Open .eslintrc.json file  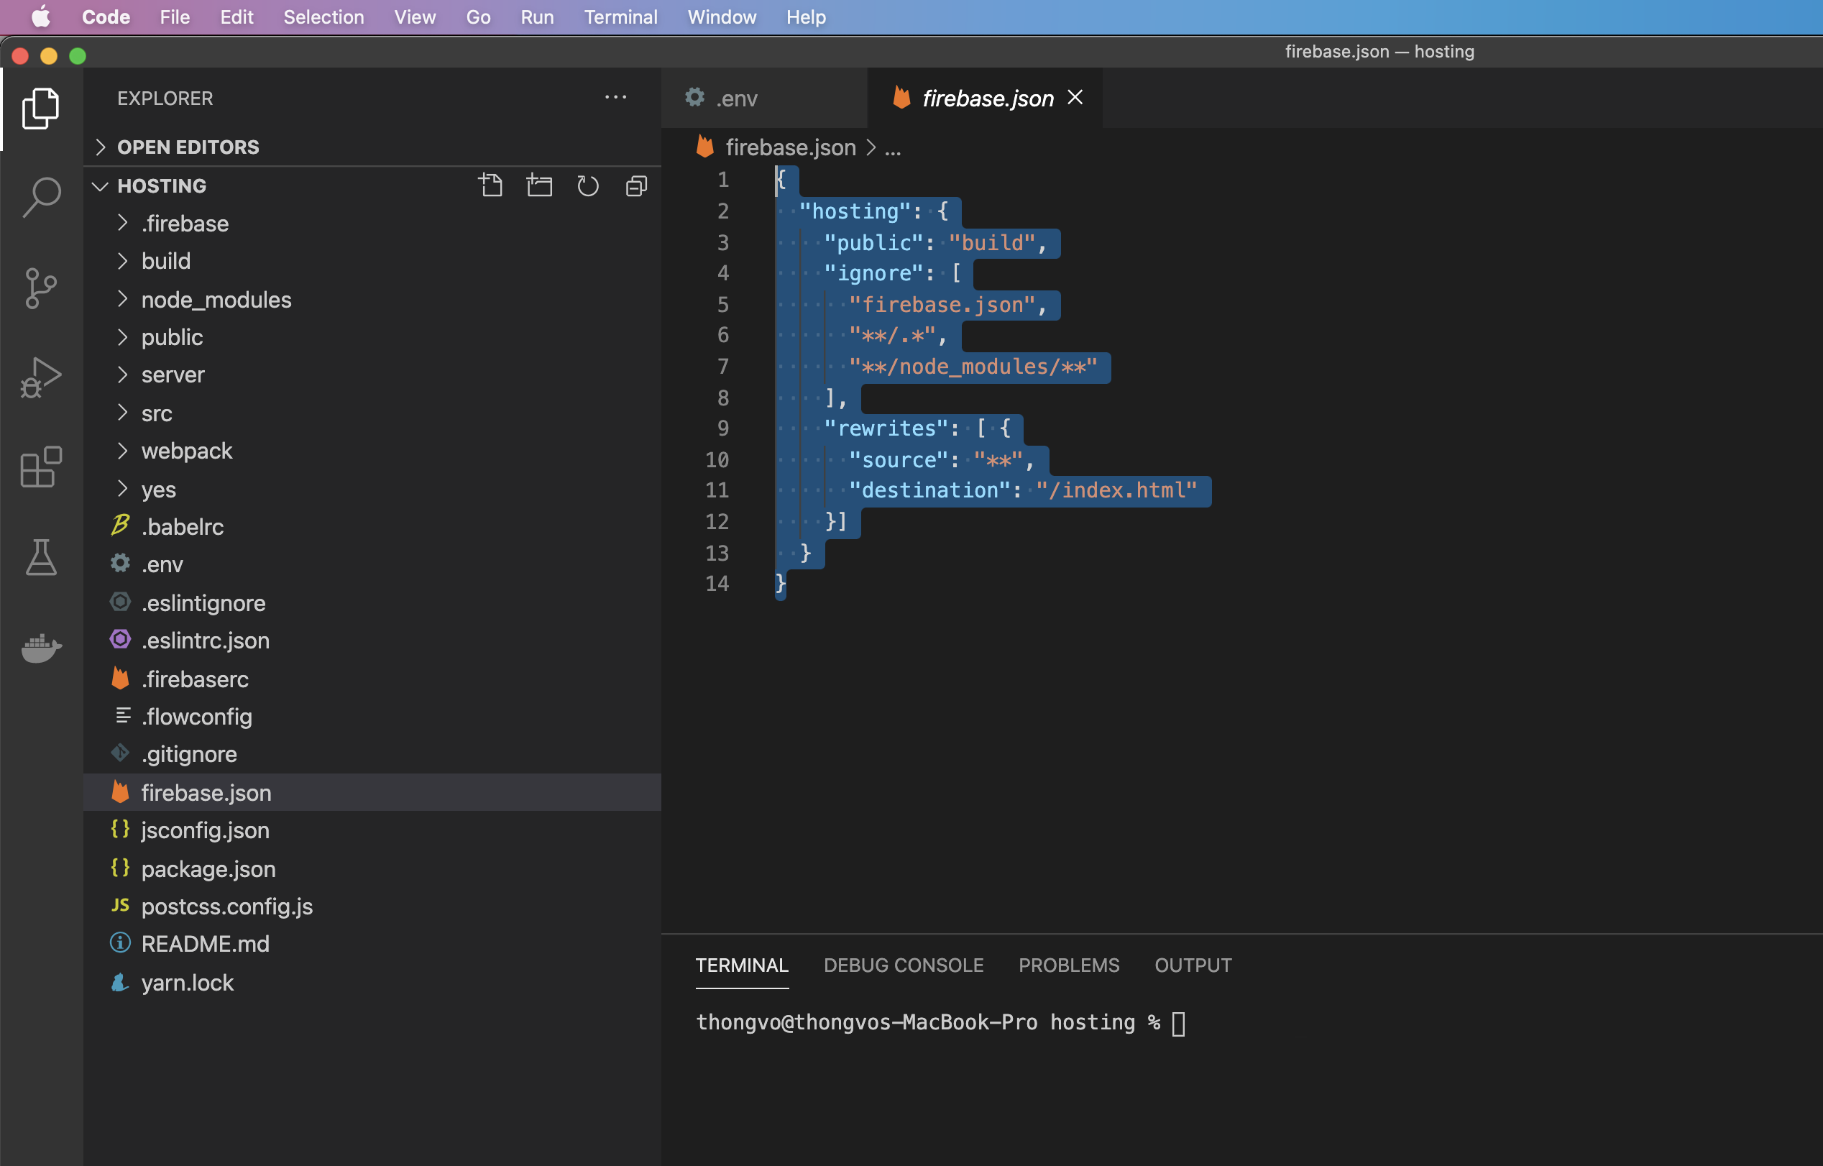click(372, 641)
